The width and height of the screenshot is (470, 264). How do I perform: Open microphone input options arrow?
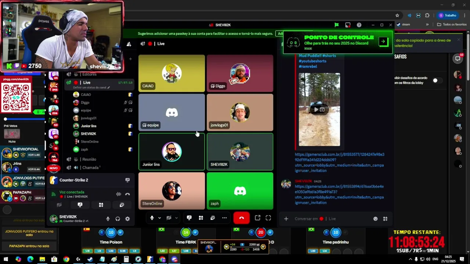click(x=159, y=218)
